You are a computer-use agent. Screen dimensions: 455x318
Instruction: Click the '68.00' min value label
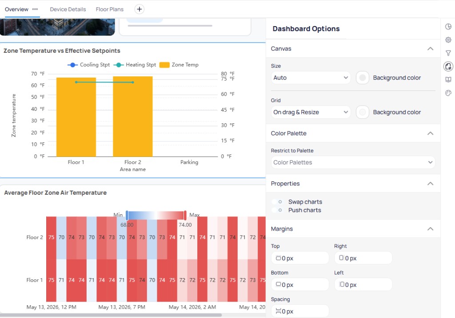click(x=127, y=225)
